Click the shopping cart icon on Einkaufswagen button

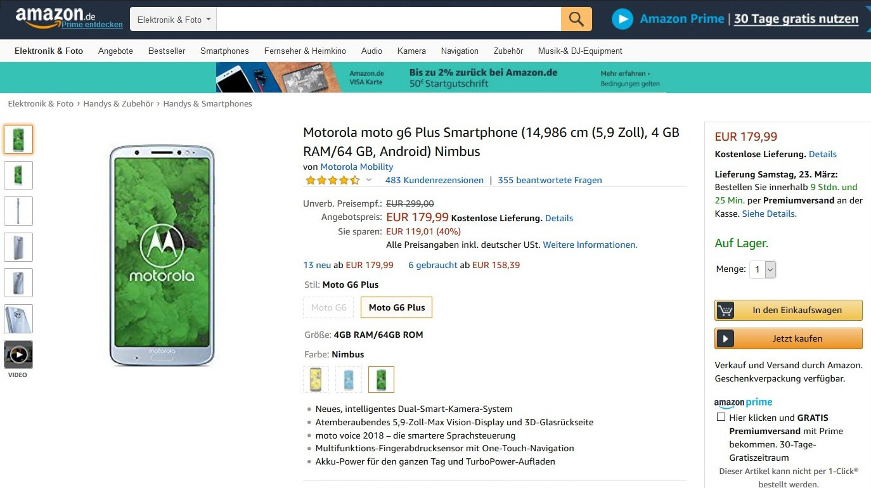tap(725, 311)
